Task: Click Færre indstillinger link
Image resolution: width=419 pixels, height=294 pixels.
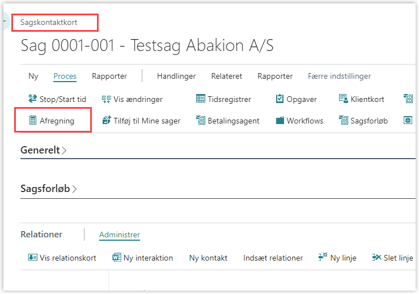Action: [x=340, y=76]
